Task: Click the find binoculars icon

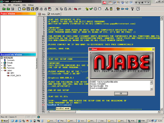Action: click(70, 9)
